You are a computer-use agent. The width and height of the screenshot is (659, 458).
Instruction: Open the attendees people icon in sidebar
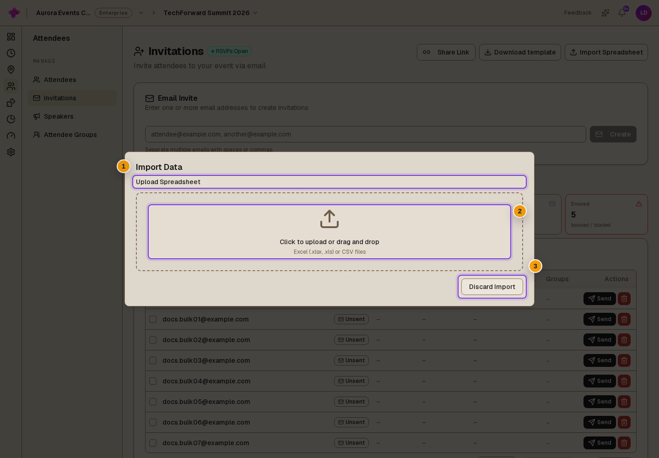coord(11,86)
